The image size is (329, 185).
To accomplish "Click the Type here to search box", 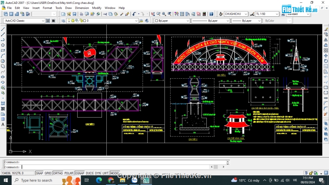I will coord(46,180).
